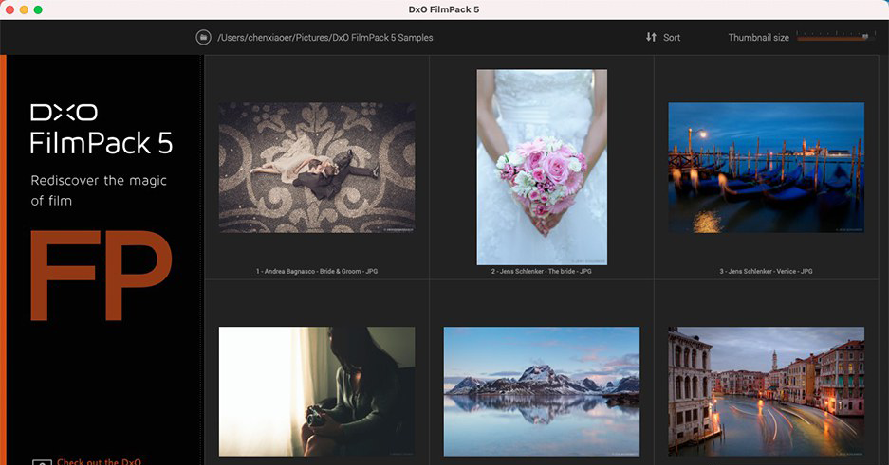Select the Bride & Groom thumbnail

click(316, 168)
